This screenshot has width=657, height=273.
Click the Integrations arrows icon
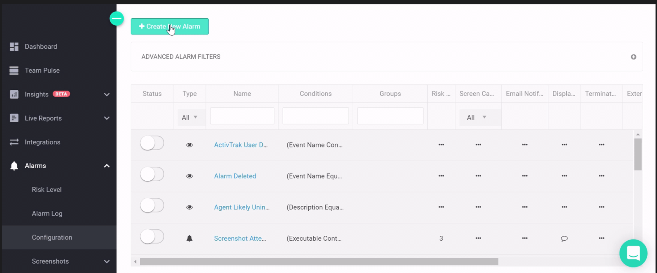click(x=14, y=142)
